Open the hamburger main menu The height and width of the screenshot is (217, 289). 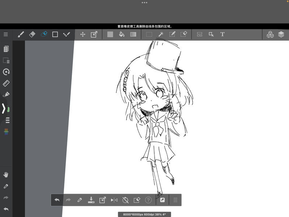click(6, 34)
